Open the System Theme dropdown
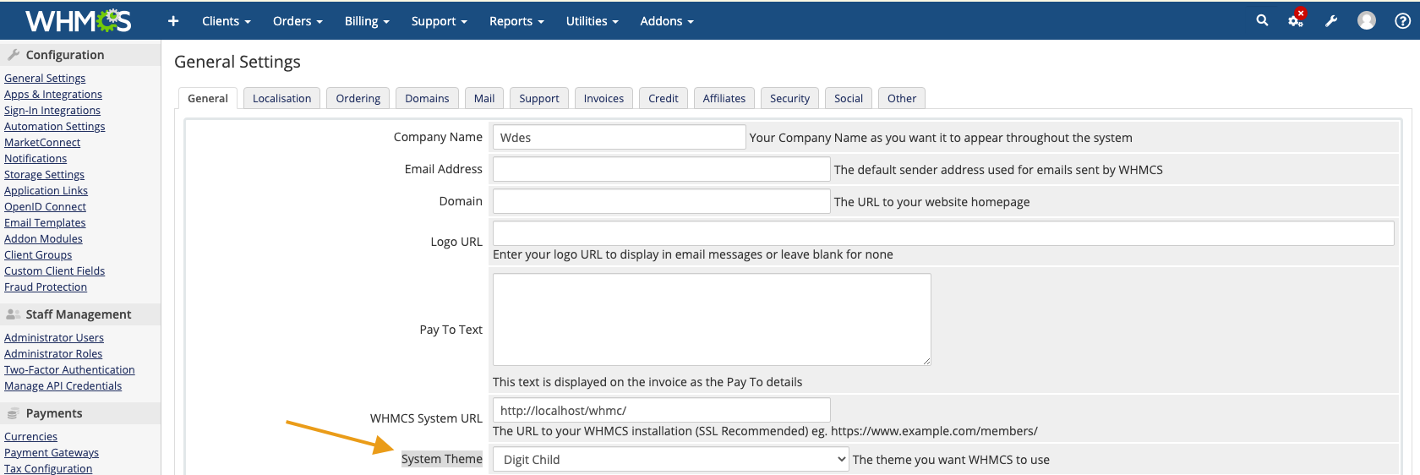 [x=670, y=460]
